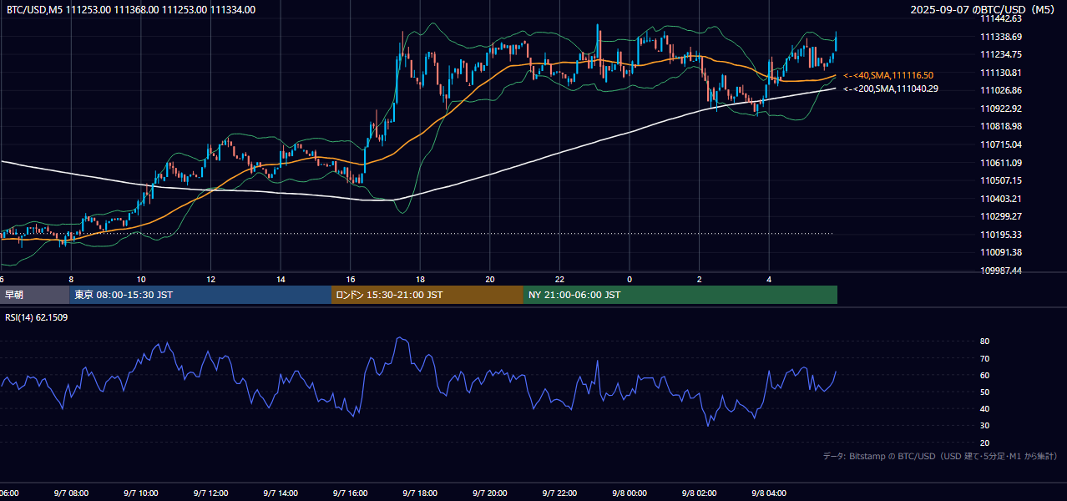Viewport: 1067px width, 501px height.
Task: Click the 9/7 08:00 date axis label
Action: tap(71, 493)
